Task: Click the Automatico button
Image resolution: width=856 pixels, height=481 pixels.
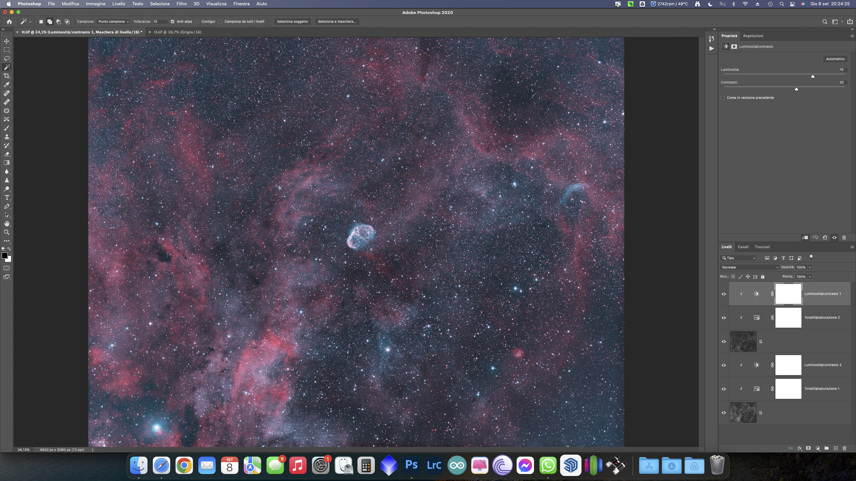Action: pos(835,59)
